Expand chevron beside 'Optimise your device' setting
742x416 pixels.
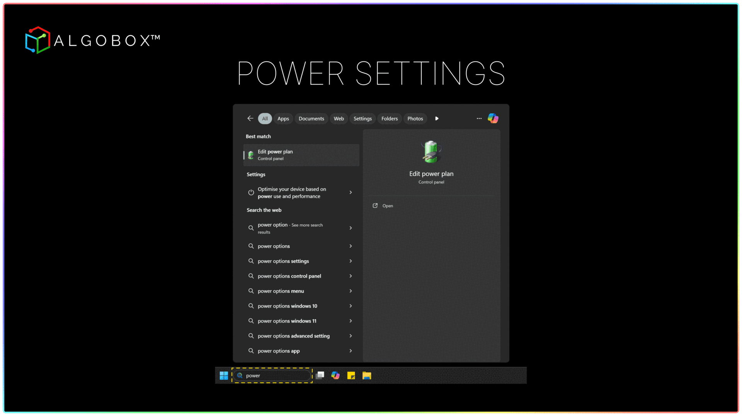pos(351,192)
